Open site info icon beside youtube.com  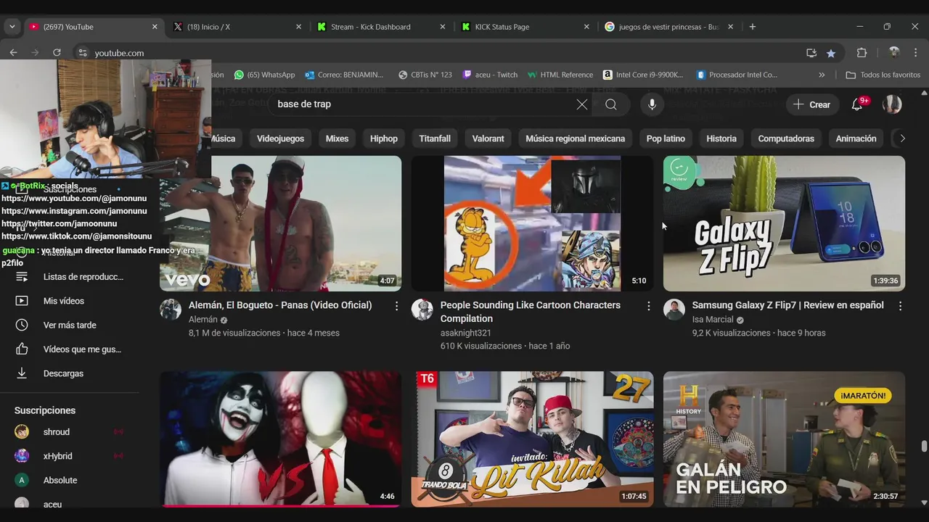pos(83,53)
